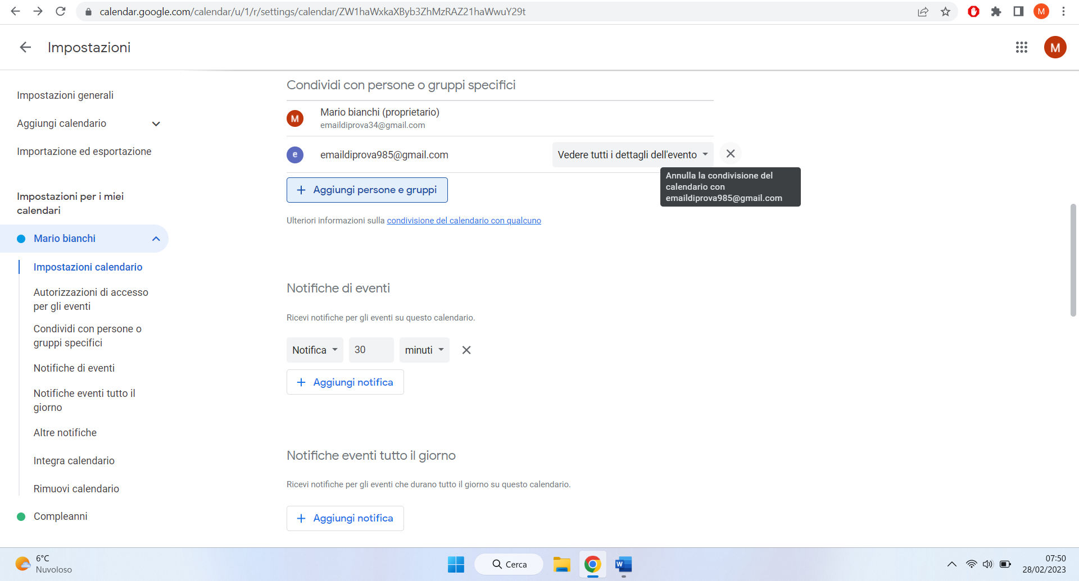Open the Google apps grid

[x=1022, y=47]
